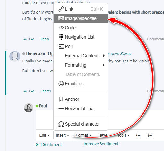This screenshot has width=164, height=151.
Task: Upvote the post above the Reply link
Action: 25,39
